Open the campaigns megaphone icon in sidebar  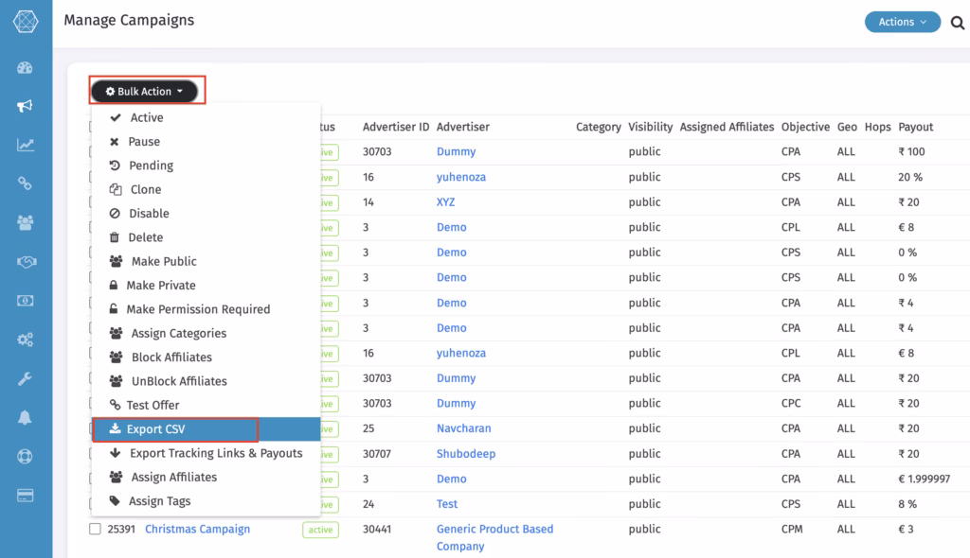point(27,106)
